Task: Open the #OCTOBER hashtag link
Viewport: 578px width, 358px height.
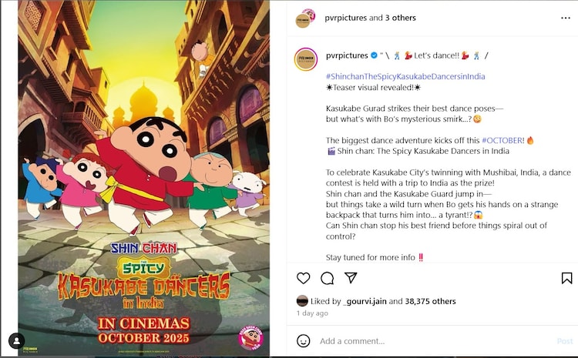Action: 502,140
